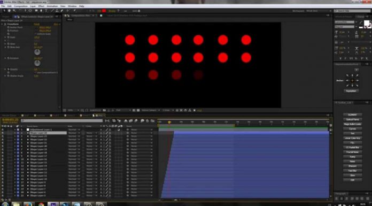Toggle Hide Shy Layers timeline switch
The width and height of the screenshot is (372, 206).
(x=126, y=121)
